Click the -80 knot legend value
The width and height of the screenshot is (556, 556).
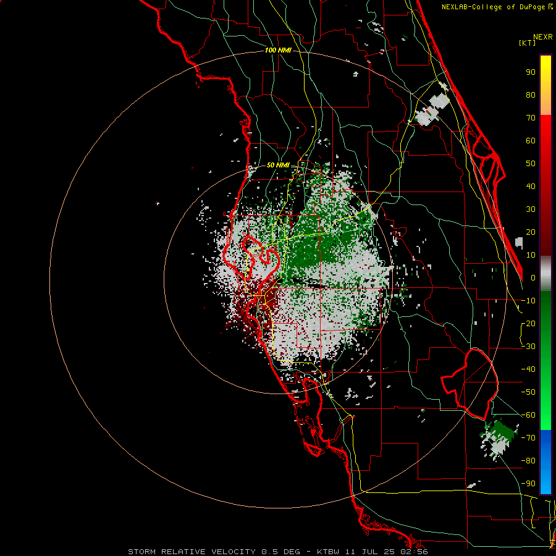pos(528,461)
